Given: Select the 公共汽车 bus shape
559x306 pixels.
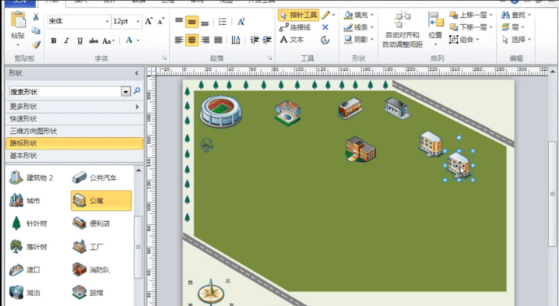Looking at the screenshot, I should click(x=94, y=178).
